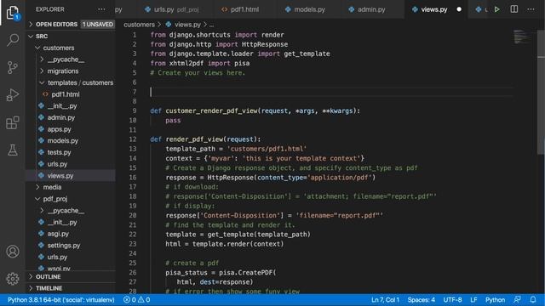
Task: Open the notifications bell
Action: pos(533,300)
